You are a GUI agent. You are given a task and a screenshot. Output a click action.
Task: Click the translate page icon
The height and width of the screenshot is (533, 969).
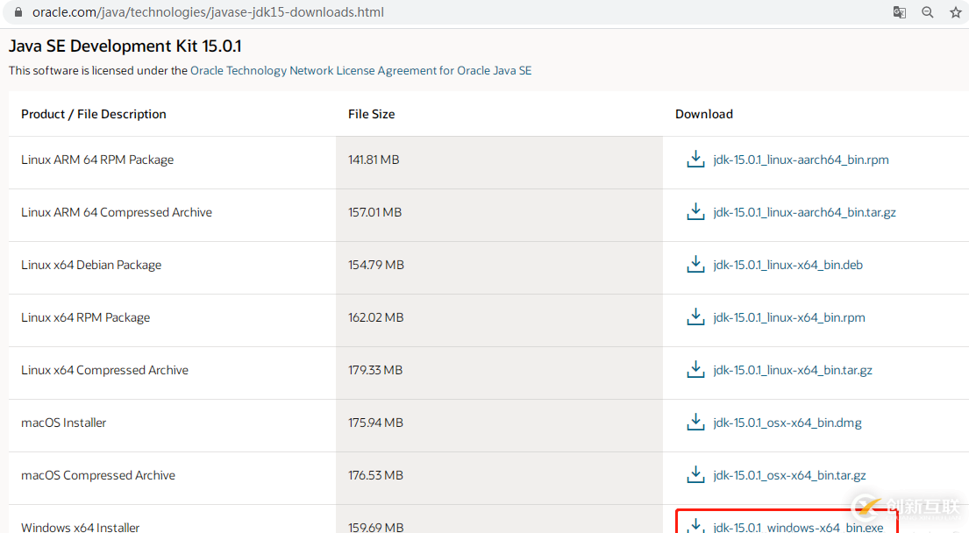pos(900,12)
